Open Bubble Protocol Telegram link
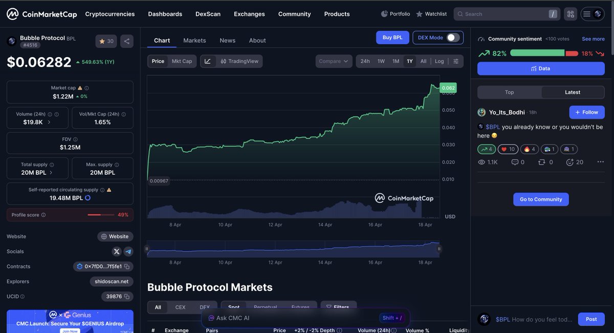 tap(128, 251)
